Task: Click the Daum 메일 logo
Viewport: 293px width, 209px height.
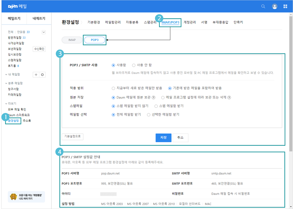Action: pos(18,6)
